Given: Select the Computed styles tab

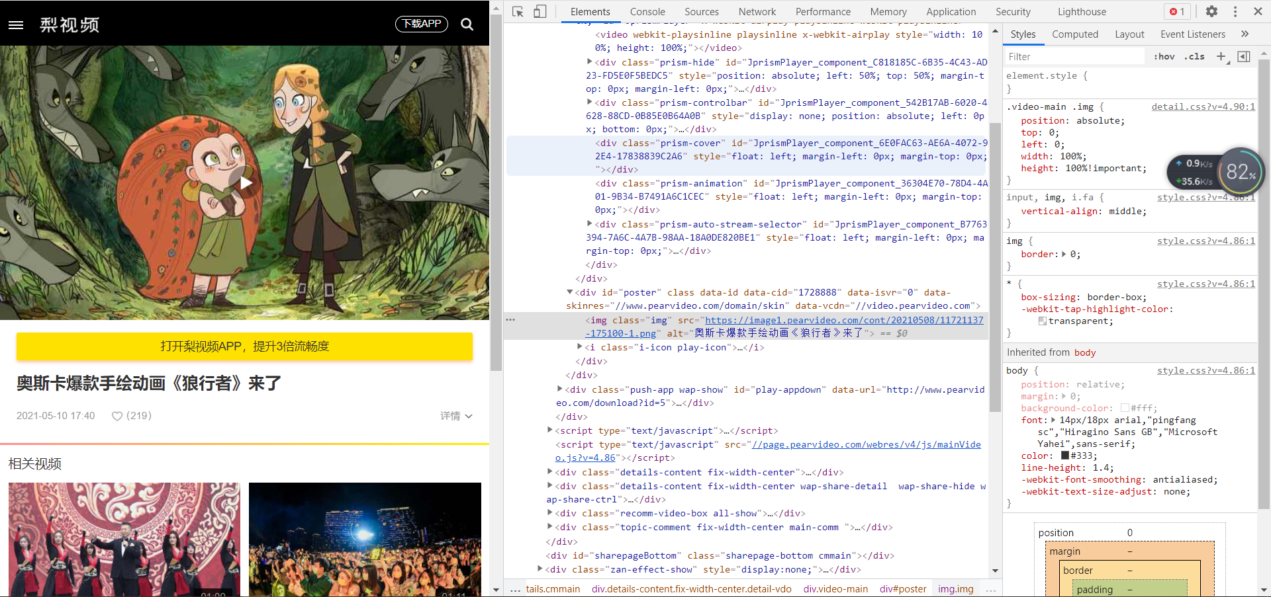Looking at the screenshot, I should [x=1075, y=34].
